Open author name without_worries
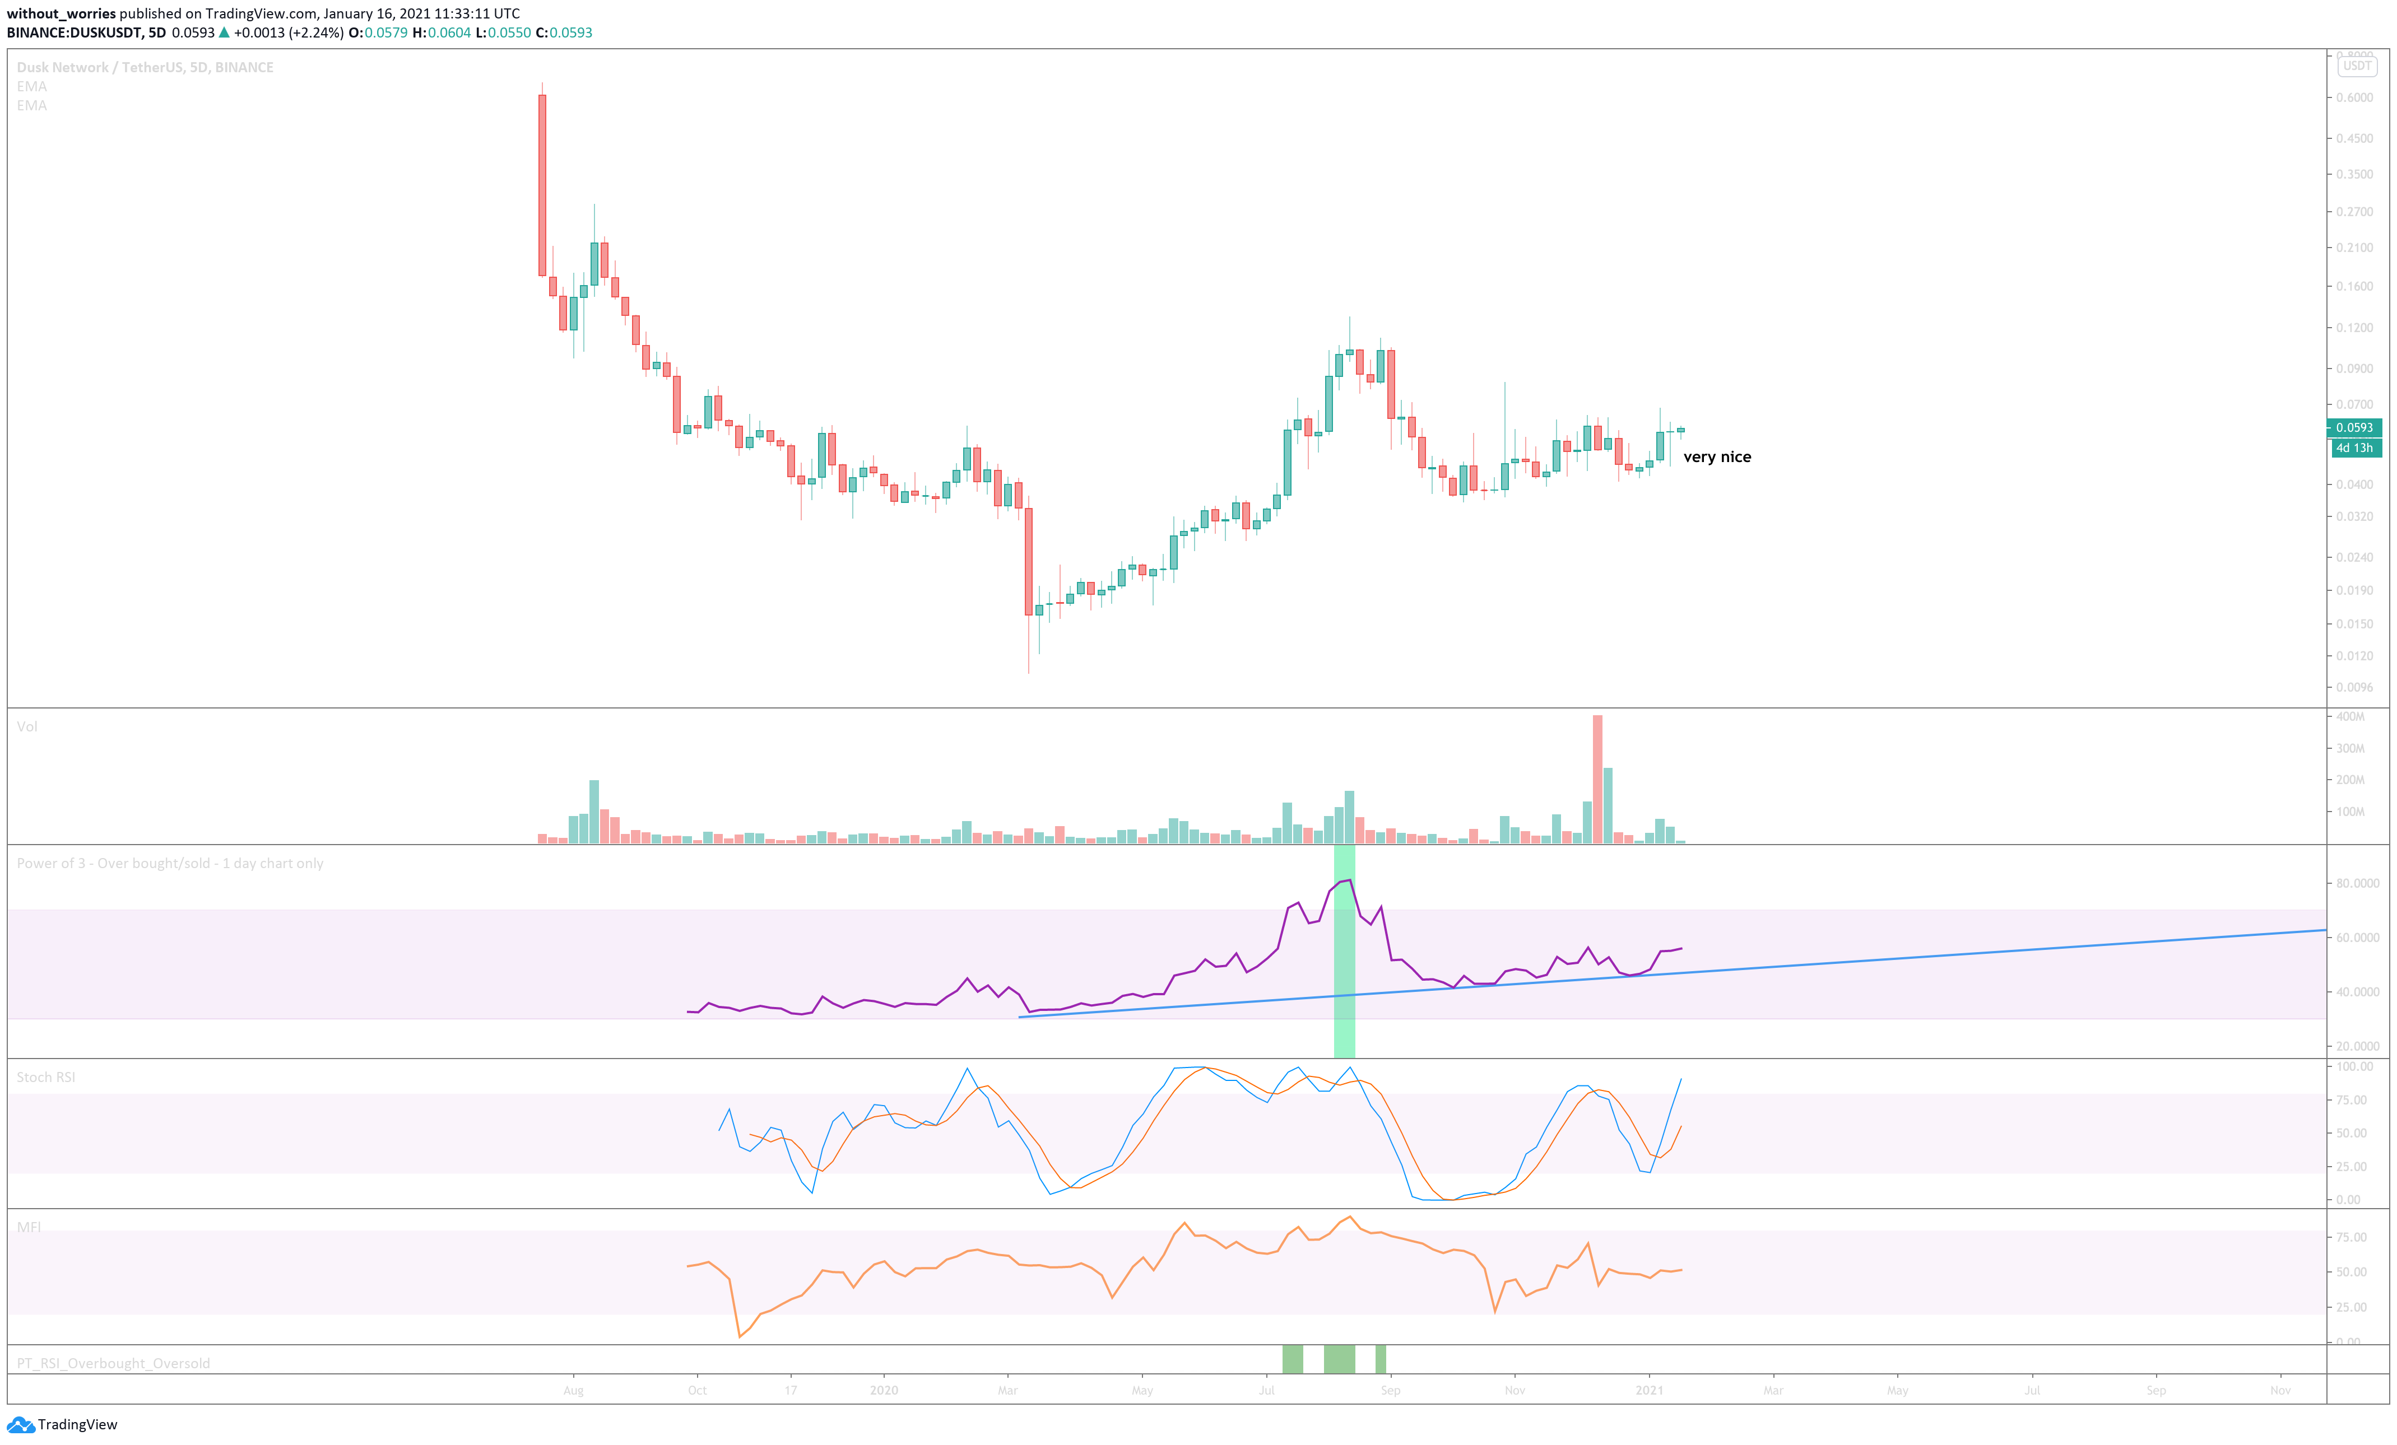This screenshot has height=1445, width=2397. click(x=61, y=13)
